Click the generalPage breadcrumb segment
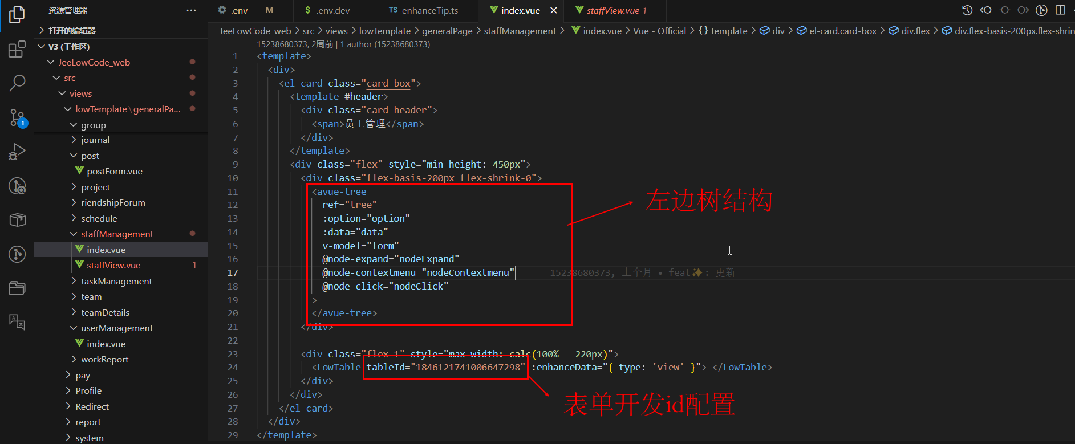The width and height of the screenshot is (1075, 444). click(447, 31)
